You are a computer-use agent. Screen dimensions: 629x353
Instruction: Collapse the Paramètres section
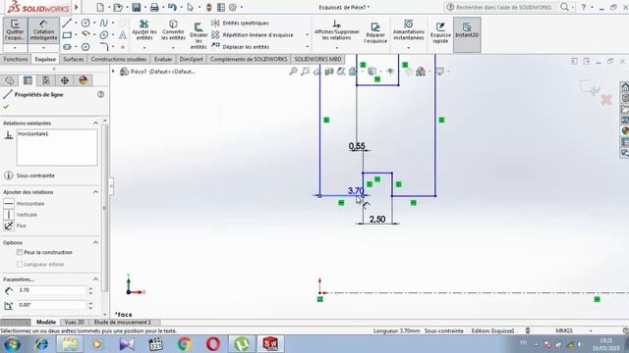point(95,279)
